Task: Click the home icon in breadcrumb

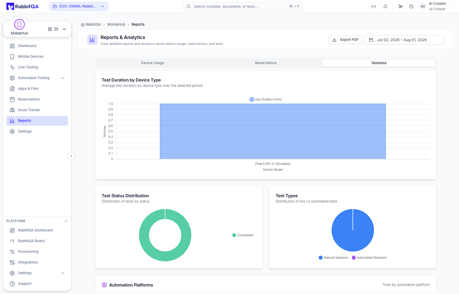Action: tap(83, 25)
